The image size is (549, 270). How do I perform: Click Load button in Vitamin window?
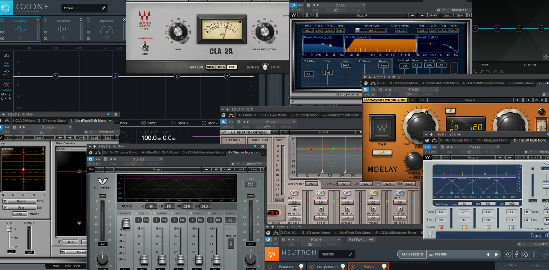point(241,170)
